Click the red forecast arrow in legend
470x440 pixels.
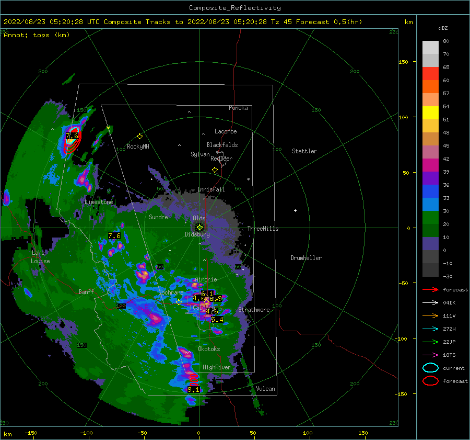[x=430, y=289]
